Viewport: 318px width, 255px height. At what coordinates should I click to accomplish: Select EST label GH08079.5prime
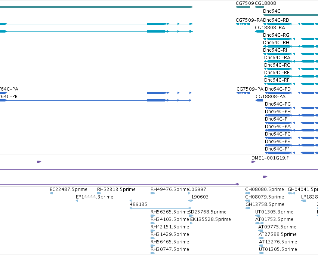point(265,197)
